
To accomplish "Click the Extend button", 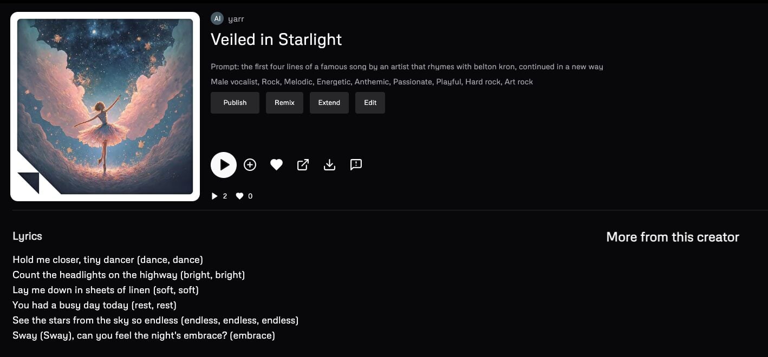I will pos(329,103).
